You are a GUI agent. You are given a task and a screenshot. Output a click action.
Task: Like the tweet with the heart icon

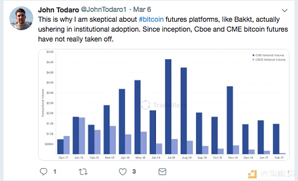(x=123, y=172)
